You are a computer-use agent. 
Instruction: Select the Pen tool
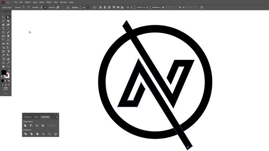tap(3, 25)
